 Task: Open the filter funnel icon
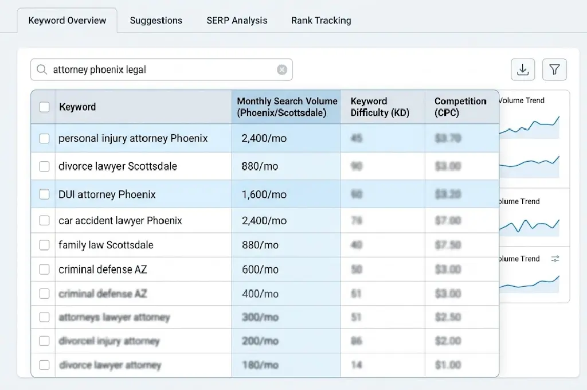(554, 69)
